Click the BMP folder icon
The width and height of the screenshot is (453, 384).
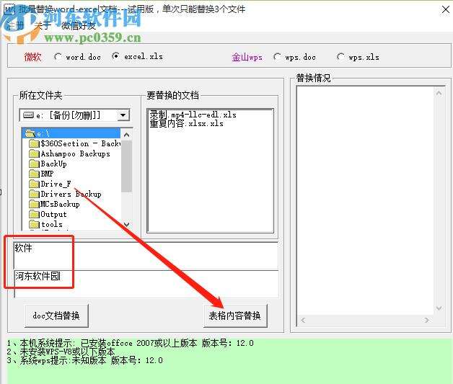tap(35, 174)
